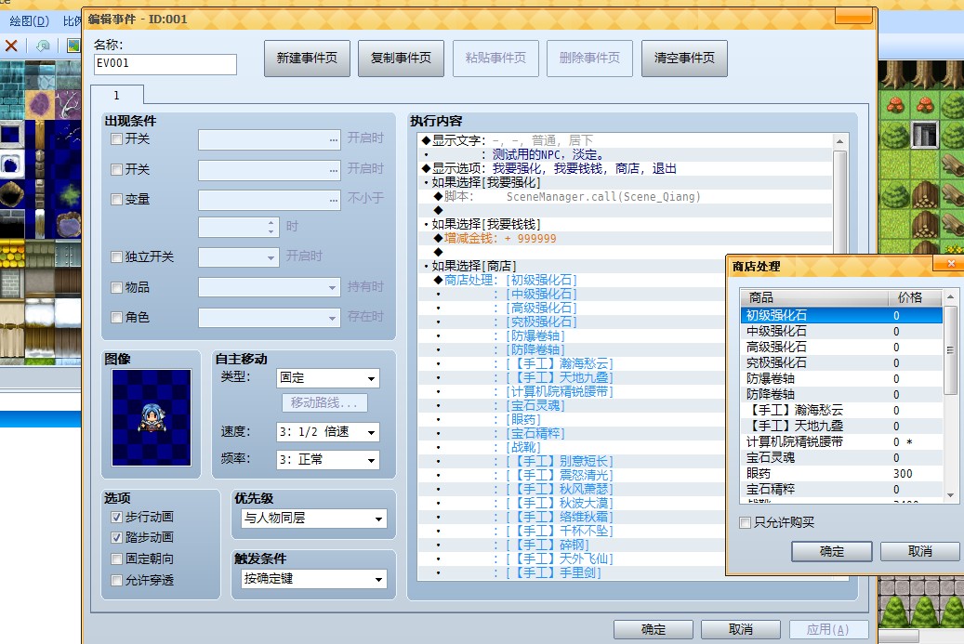
Task: Click the 商品 list vertical scrollbar thumb
Action: click(x=950, y=349)
